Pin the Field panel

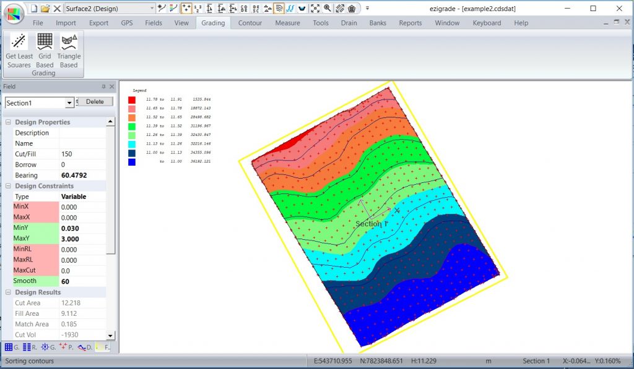click(103, 87)
